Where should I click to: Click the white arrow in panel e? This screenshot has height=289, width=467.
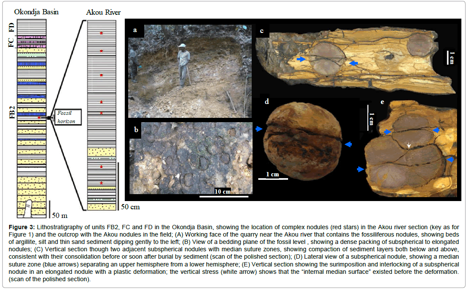click(409, 146)
